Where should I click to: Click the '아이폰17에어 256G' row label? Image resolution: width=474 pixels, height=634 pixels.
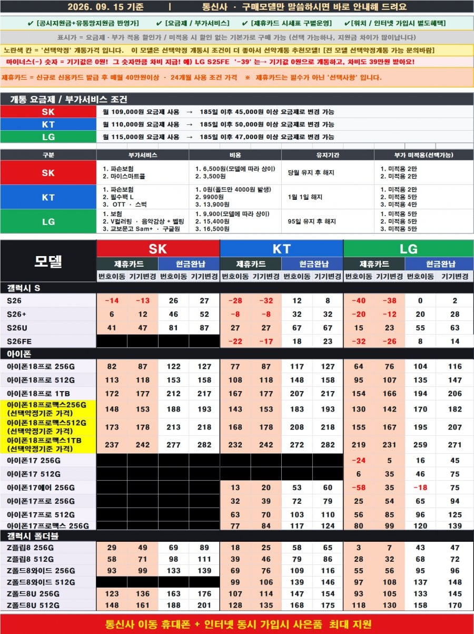[x=48, y=487]
